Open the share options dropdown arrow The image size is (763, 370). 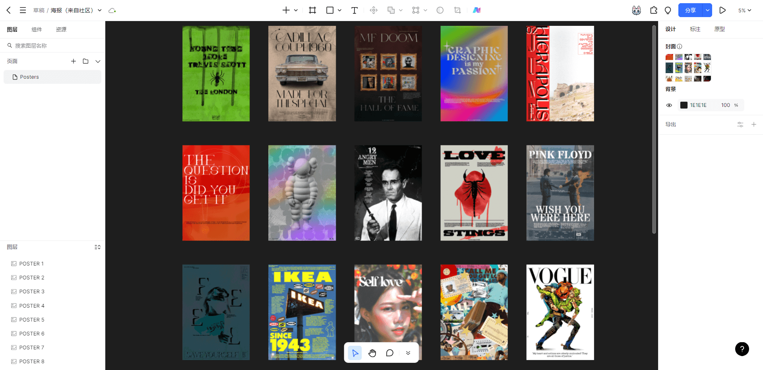(x=707, y=10)
